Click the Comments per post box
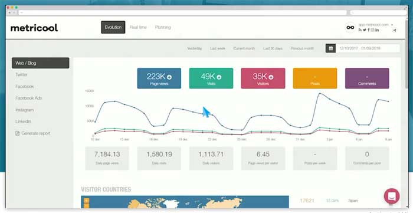This screenshot has height=213, width=413. point(367,158)
